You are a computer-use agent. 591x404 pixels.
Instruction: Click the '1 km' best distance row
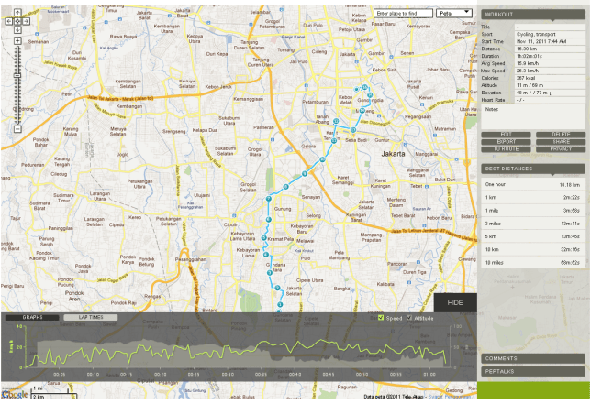pyautogui.click(x=533, y=198)
